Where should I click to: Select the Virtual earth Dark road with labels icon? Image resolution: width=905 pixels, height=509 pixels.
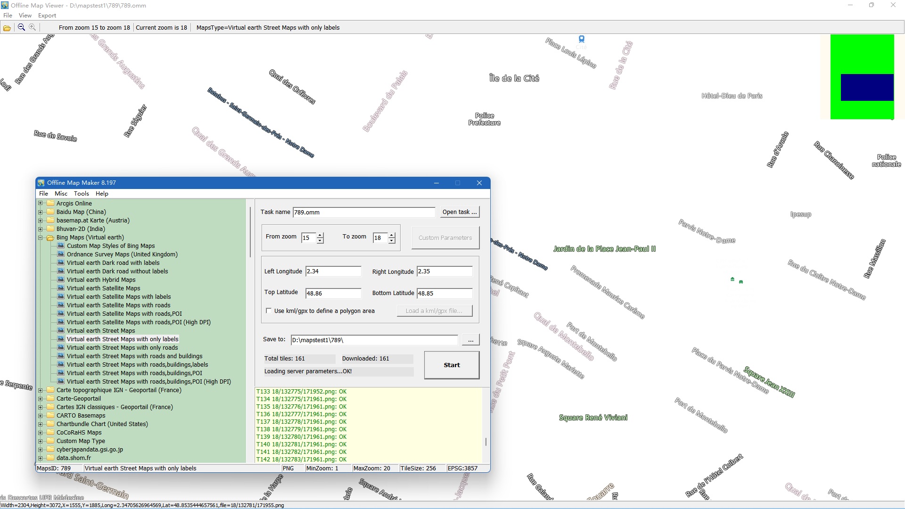click(61, 263)
